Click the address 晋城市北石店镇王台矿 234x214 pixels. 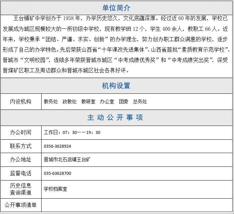pos(67,160)
